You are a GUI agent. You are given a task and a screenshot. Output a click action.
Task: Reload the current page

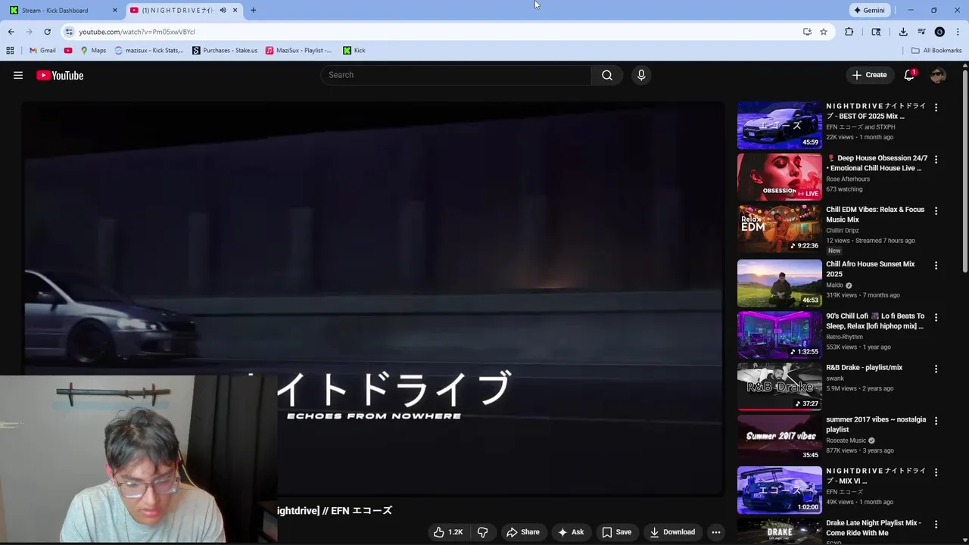(x=47, y=32)
